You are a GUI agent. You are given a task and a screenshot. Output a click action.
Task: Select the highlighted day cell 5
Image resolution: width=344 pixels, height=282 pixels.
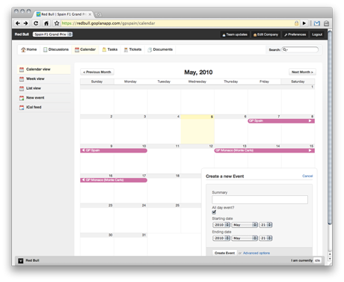click(197, 129)
